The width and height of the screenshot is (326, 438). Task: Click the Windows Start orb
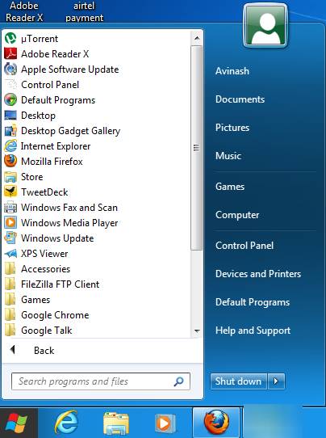(17, 423)
